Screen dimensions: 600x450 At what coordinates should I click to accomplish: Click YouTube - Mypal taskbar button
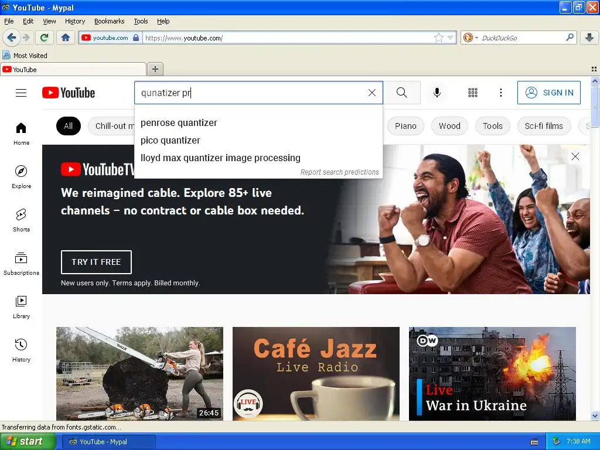(x=108, y=442)
